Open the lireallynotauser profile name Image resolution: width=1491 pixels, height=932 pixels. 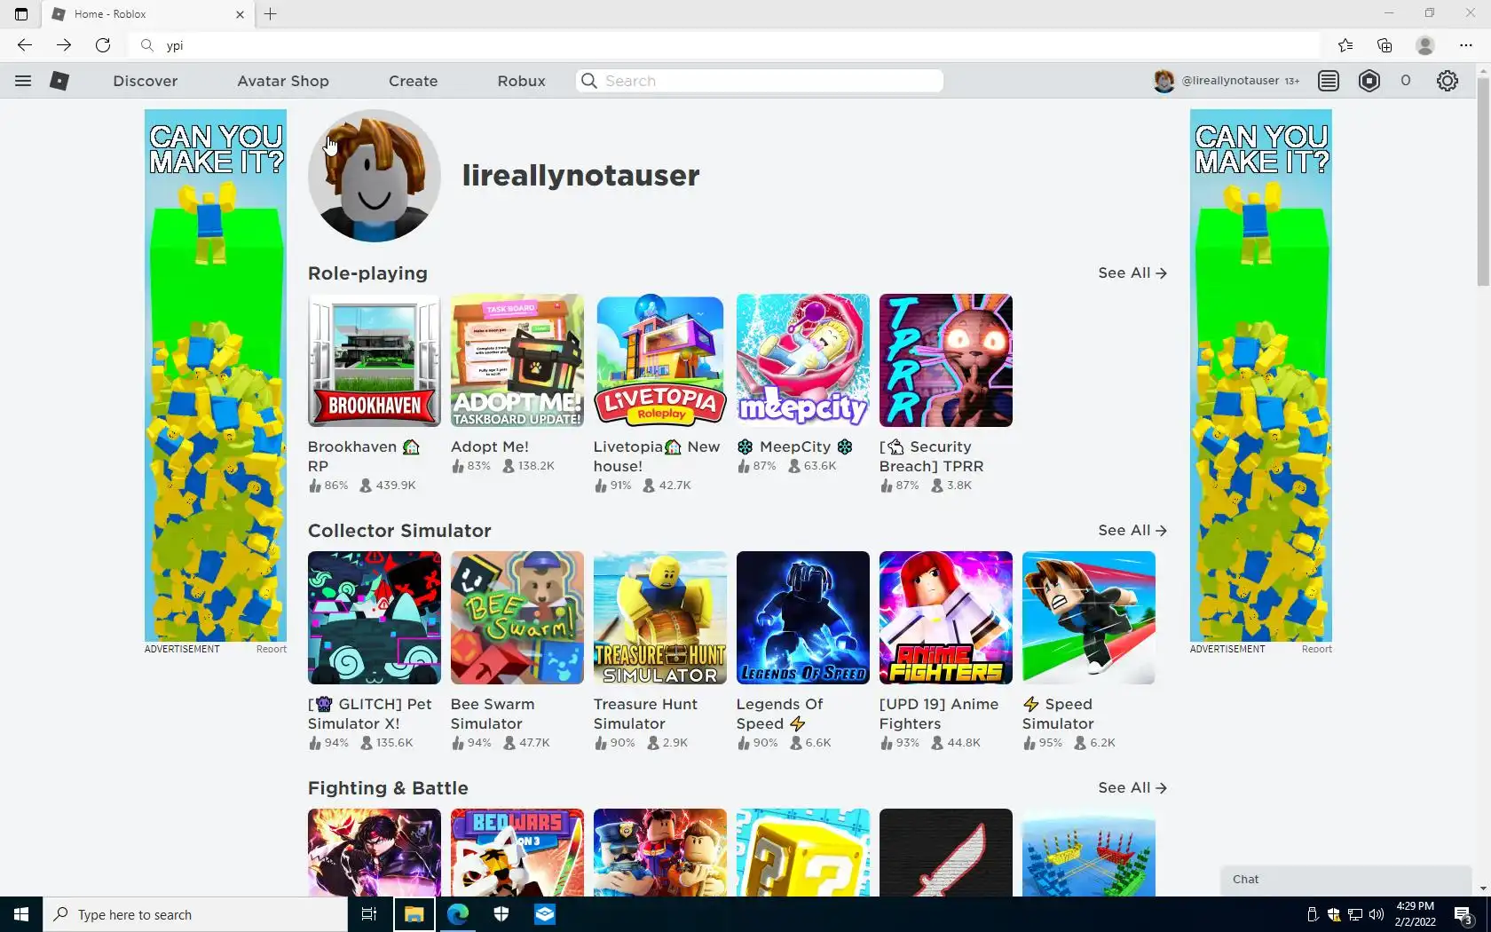tap(580, 176)
